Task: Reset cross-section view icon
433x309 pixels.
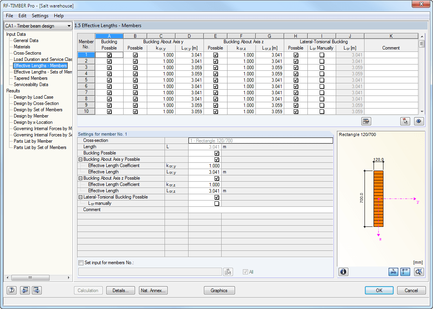Action: 419,272
